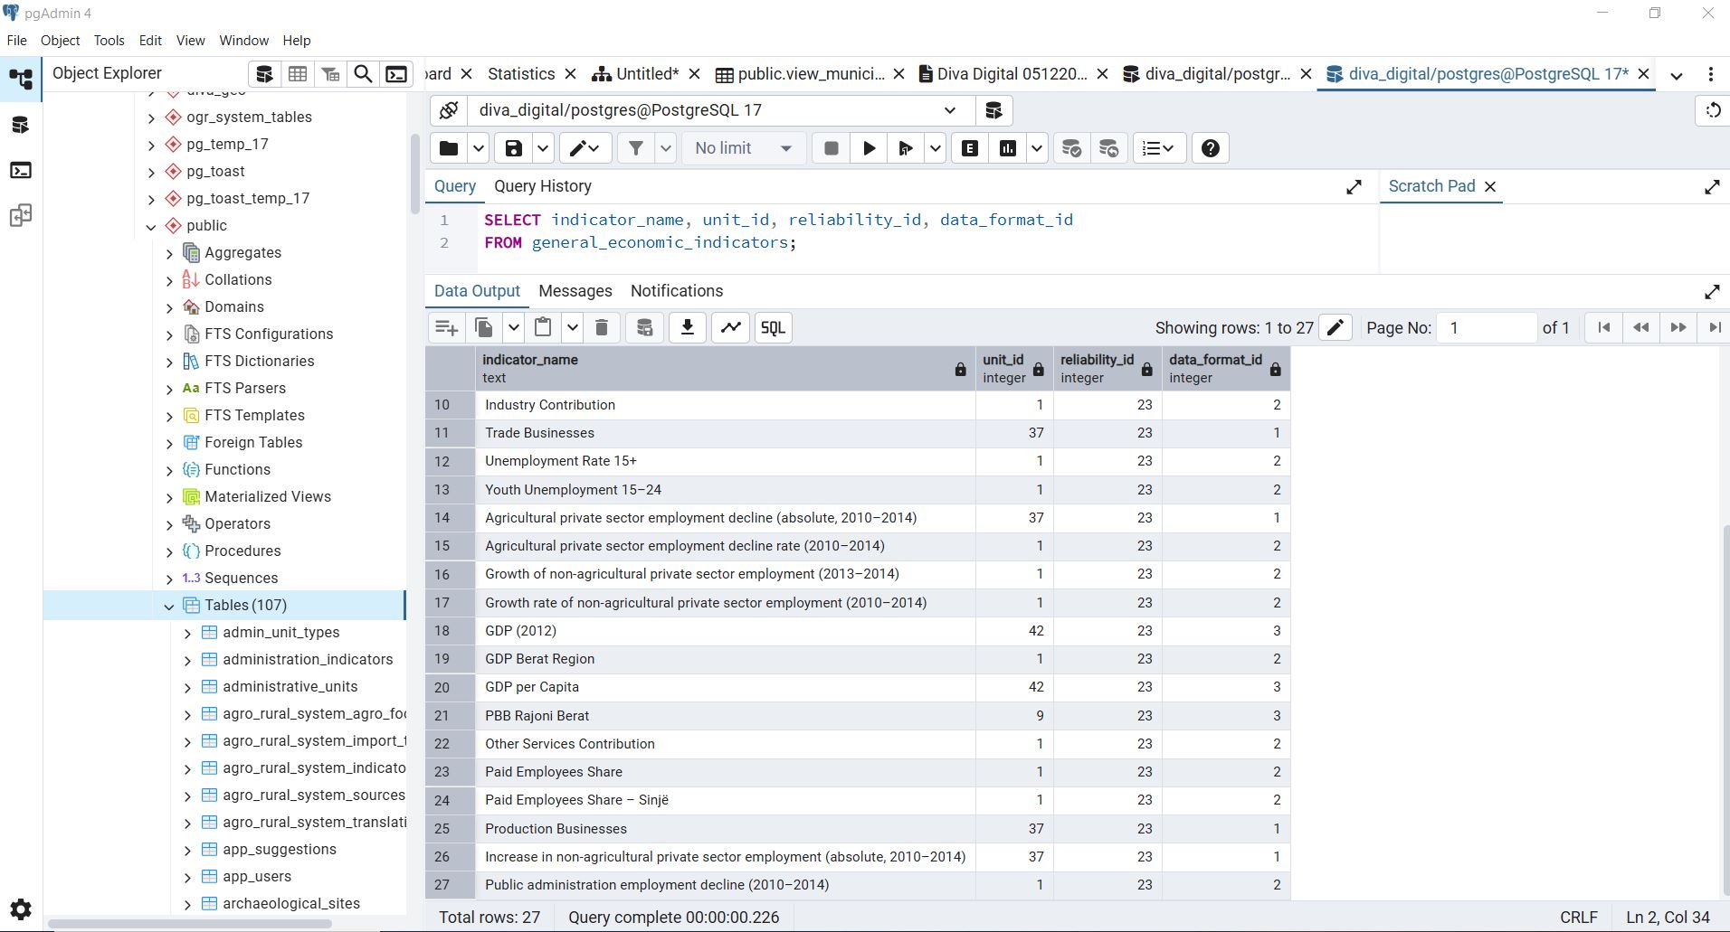Download results as CSV file

(x=688, y=327)
